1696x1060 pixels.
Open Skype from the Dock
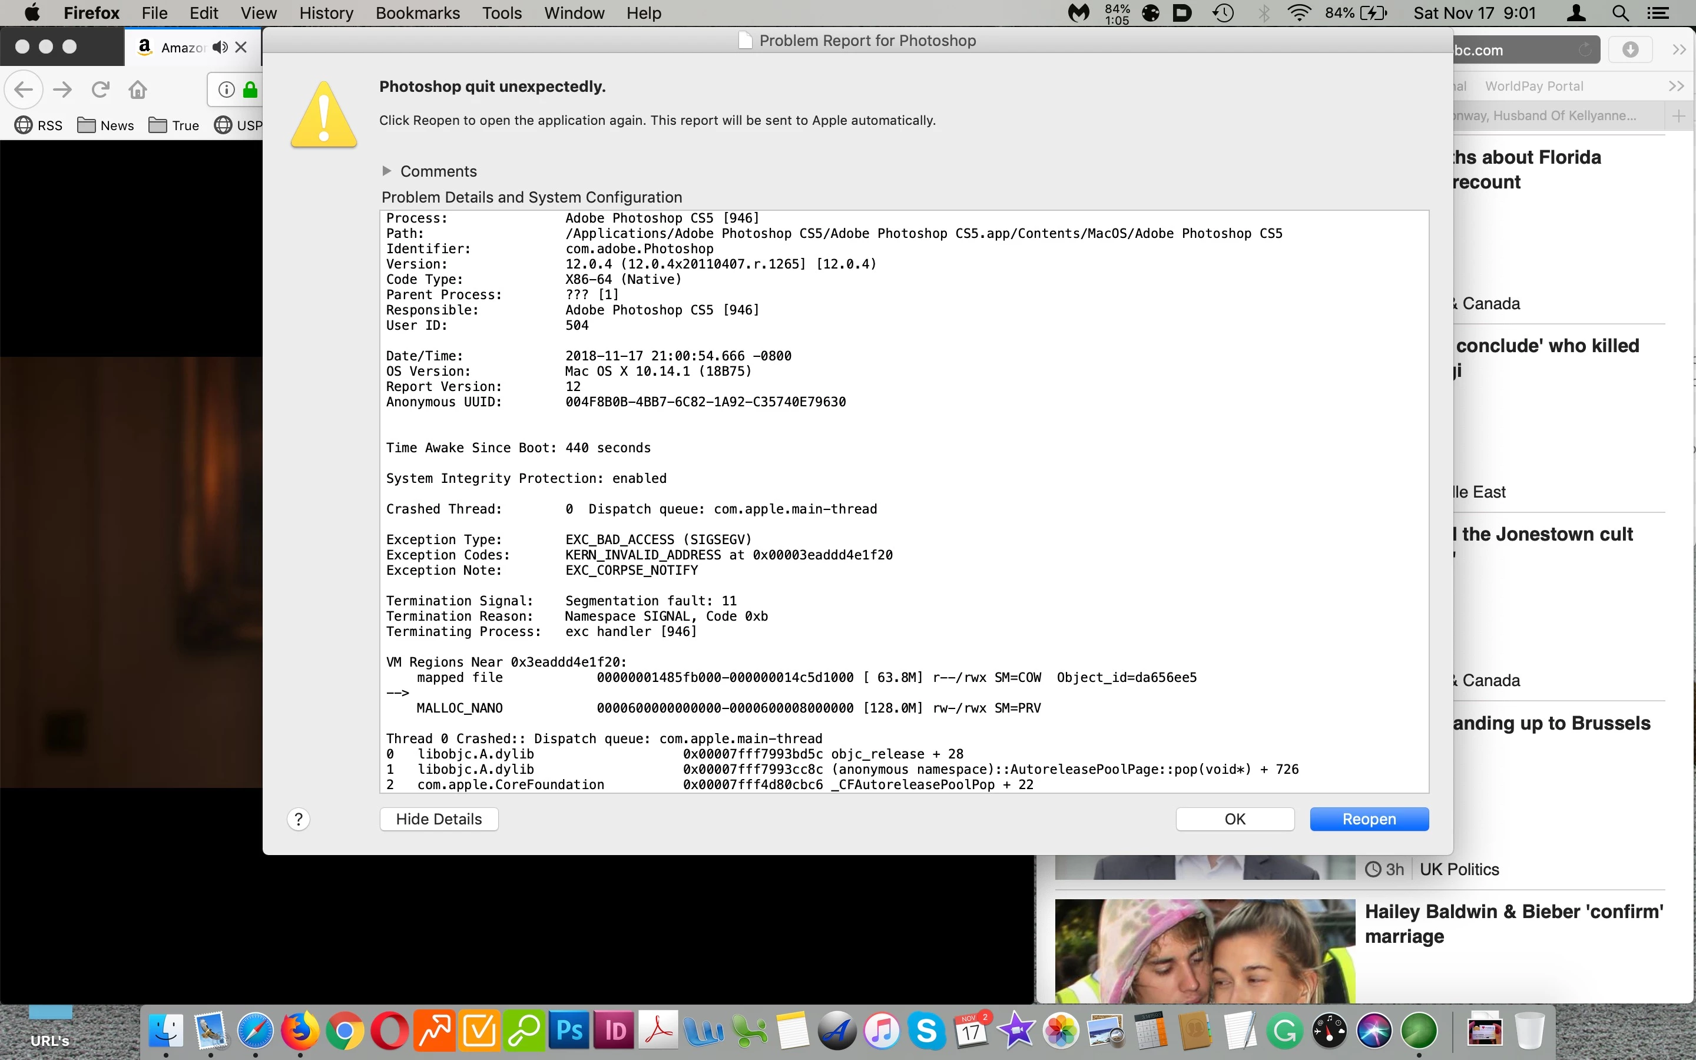click(x=926, y=1031)
